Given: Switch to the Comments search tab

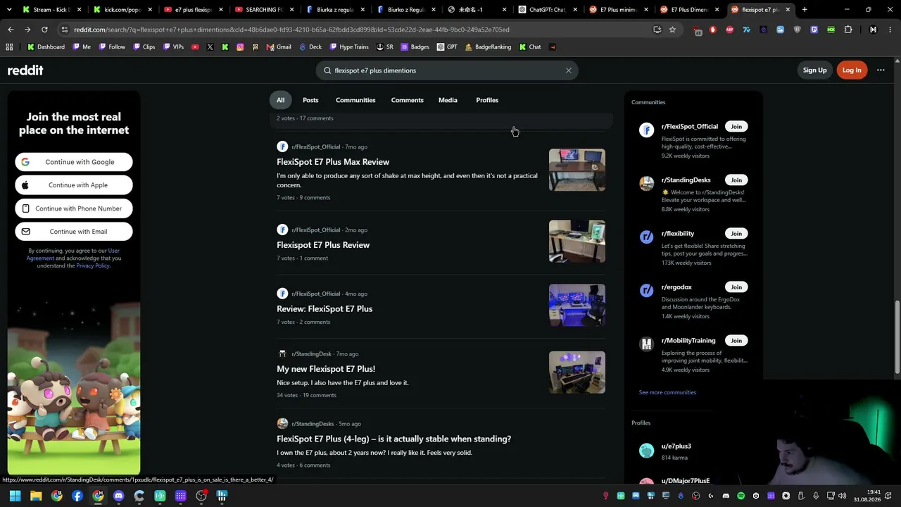Looking at the screenshot, I should click(x=408, y=100).
